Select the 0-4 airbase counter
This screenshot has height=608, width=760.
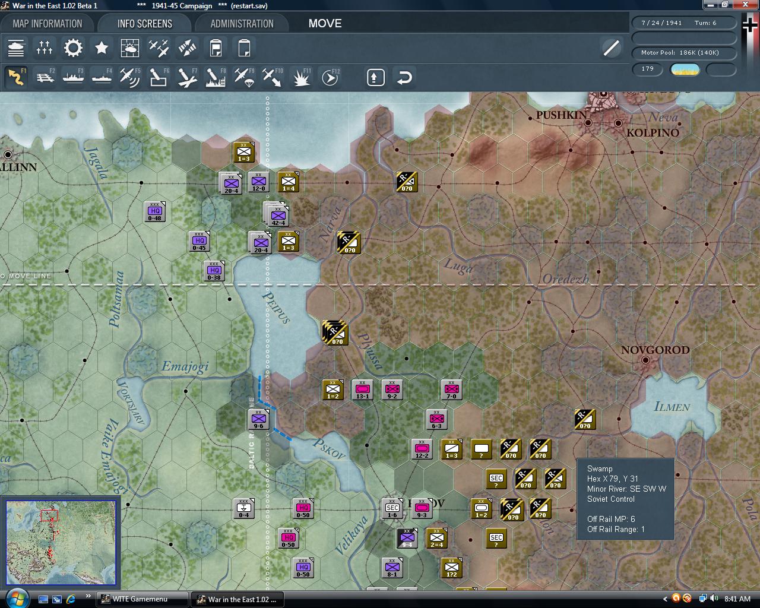tap(243, 508)
